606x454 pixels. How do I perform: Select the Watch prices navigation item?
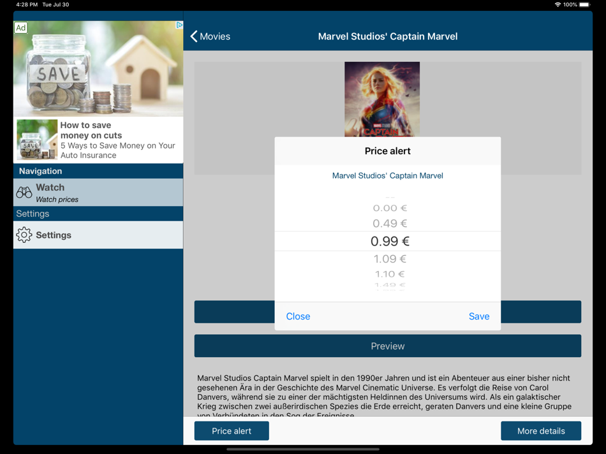point(98,192)
